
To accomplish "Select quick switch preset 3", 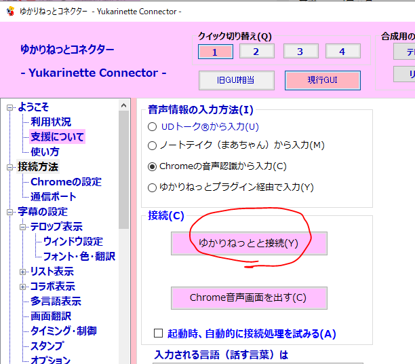I will click(x=300, y=51).
